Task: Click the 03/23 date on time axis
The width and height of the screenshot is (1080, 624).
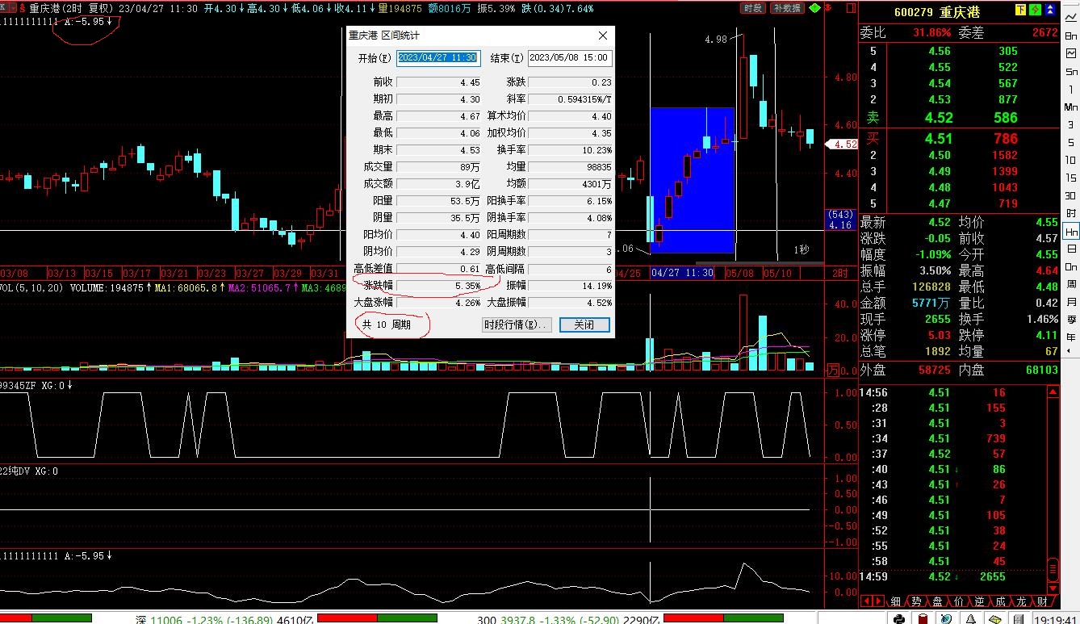Action: tap(212, 274)
